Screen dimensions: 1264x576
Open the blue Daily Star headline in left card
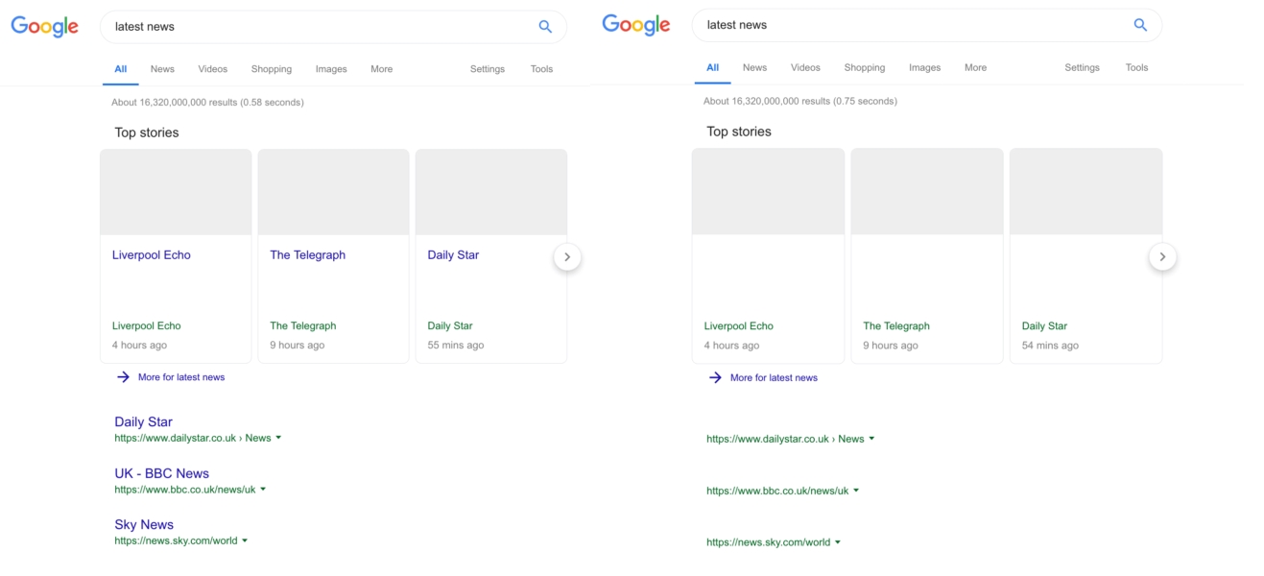click(453, 254)
